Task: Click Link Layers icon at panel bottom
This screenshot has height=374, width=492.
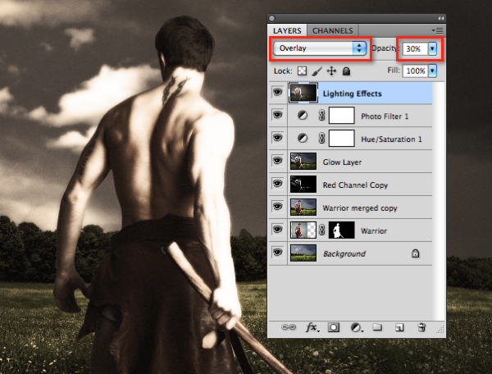Action: [289, 327]
